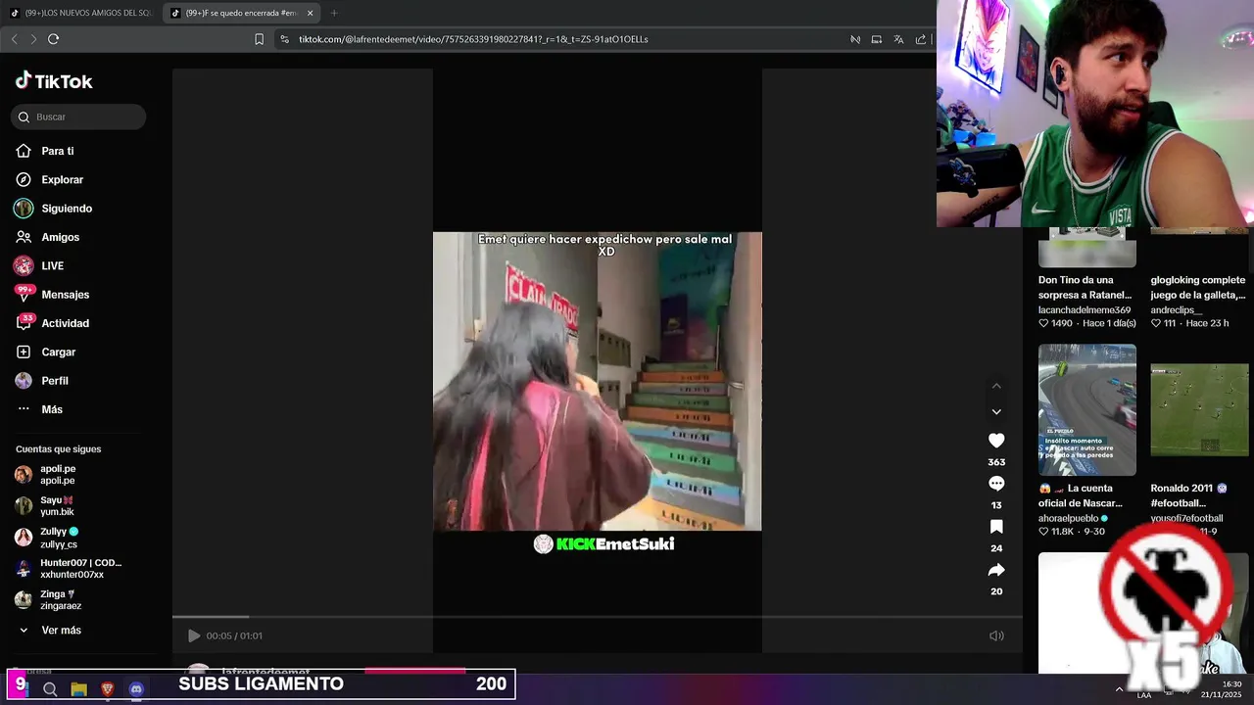Expand Ver más followed accounts
This screenshot has height=705, width=1254.
61,630
